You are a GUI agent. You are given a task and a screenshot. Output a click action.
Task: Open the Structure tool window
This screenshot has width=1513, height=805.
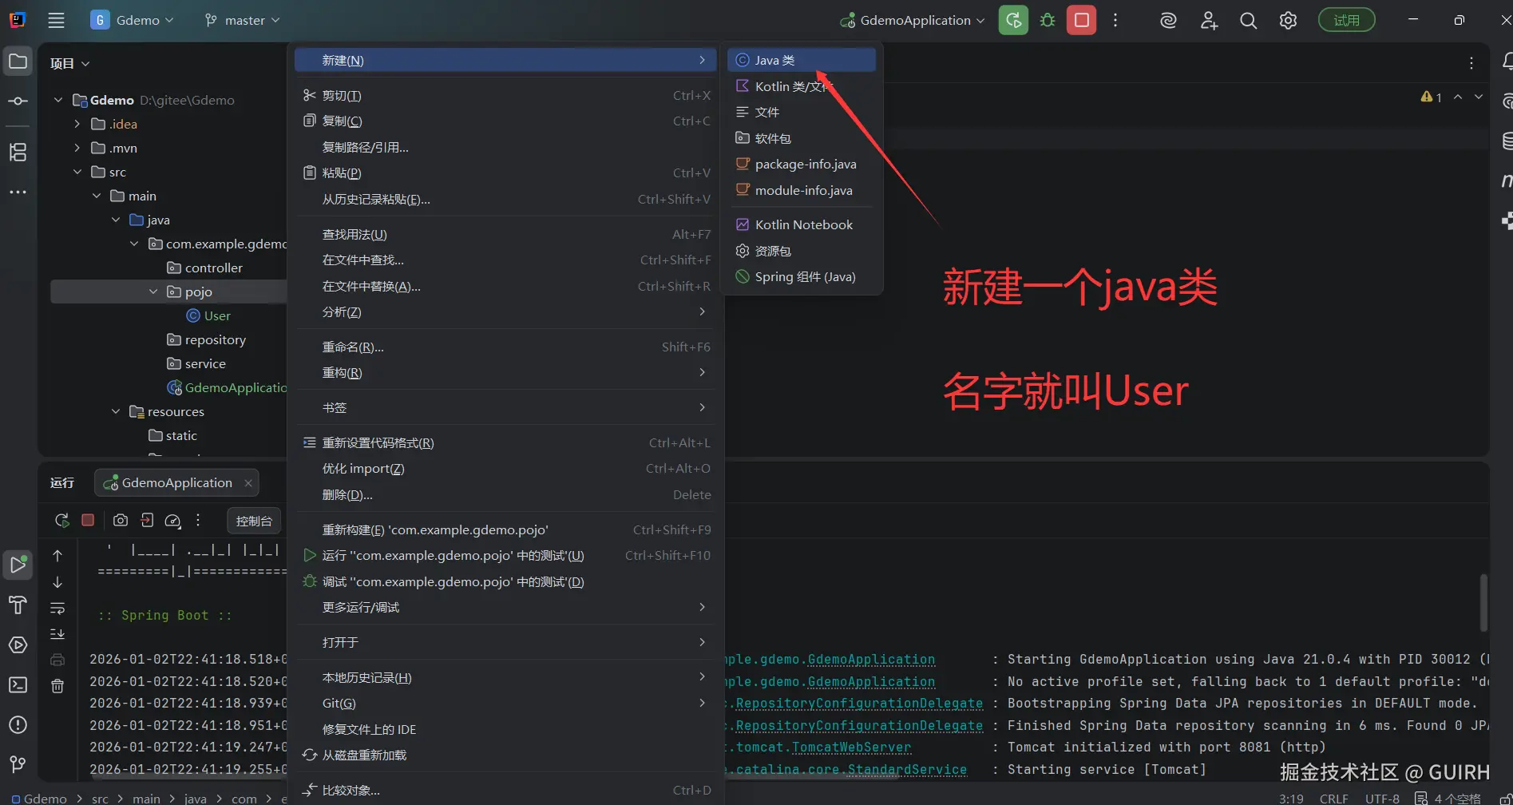point(18,152)
